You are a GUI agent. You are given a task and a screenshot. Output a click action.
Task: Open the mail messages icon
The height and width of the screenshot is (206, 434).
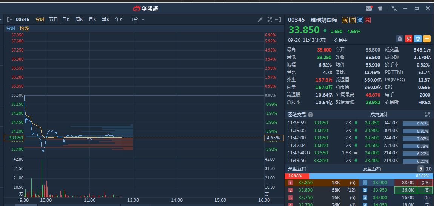click(369, 8)
